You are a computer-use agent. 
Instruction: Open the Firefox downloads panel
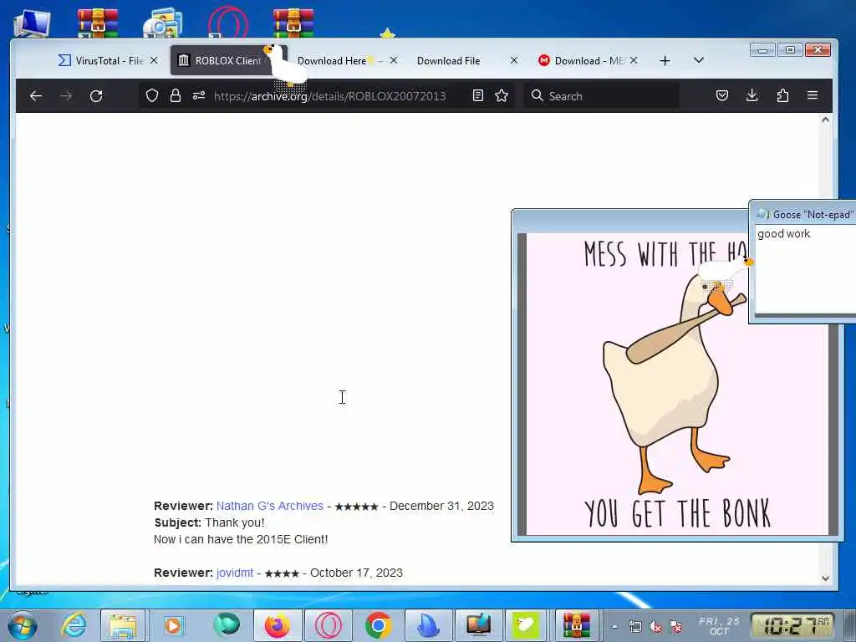pyautogui.click(x=752, y=96)
